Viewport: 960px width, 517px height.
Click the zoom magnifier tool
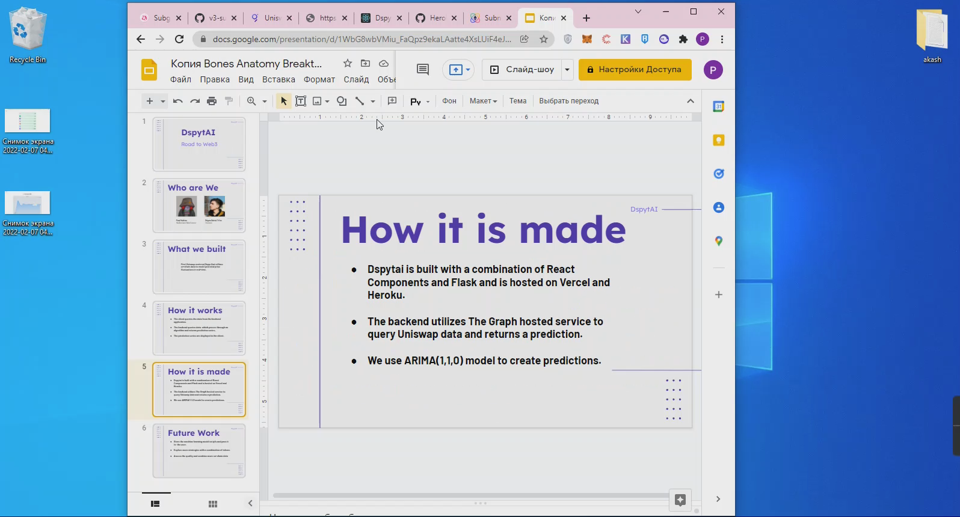click(251, 101)
